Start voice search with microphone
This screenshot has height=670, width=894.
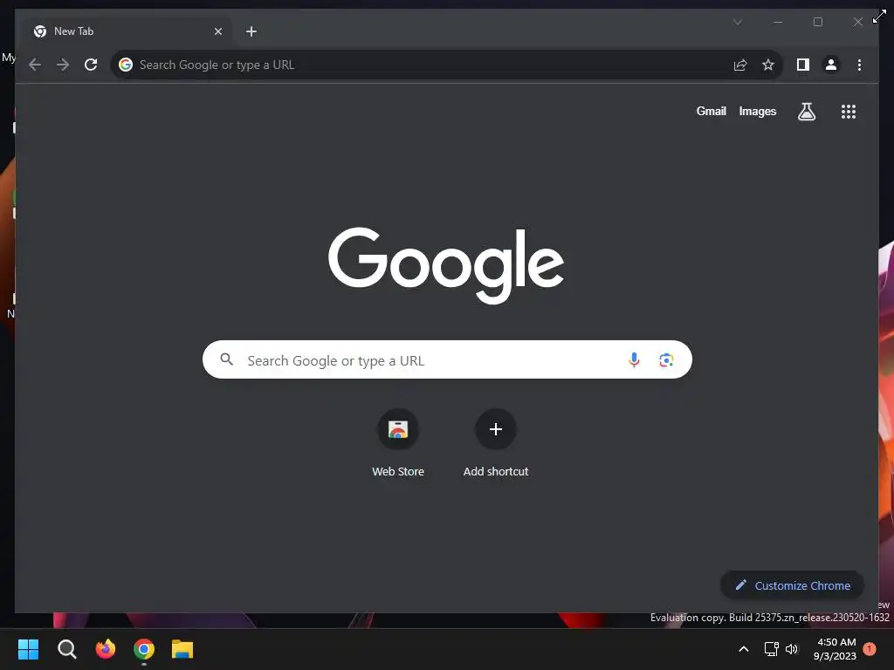pyautogui.click(x=634, y=359)
